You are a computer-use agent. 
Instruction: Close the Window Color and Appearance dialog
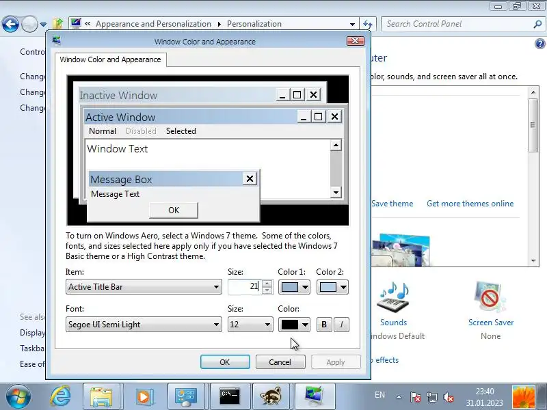click(355, 41)
